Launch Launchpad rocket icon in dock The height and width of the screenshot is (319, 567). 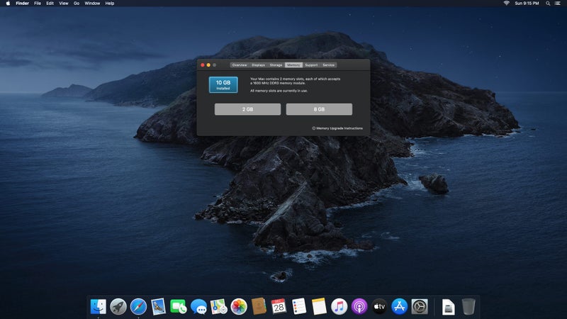point(118,306)
